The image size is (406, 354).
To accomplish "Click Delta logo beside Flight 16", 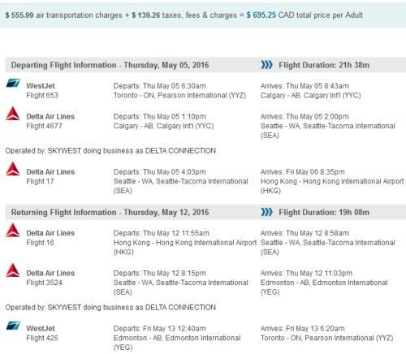I will 13,230.
